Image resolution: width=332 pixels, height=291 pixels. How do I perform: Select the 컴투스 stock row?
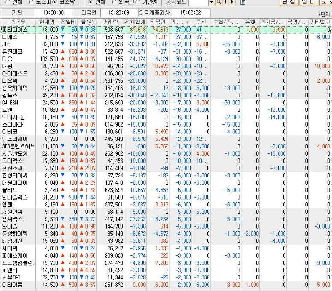166,95
